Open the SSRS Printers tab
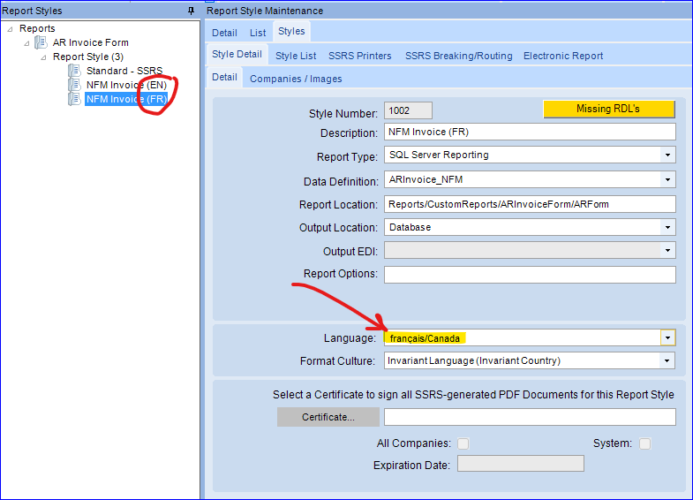Screen dimensions: 693x500 pos(360,56)
